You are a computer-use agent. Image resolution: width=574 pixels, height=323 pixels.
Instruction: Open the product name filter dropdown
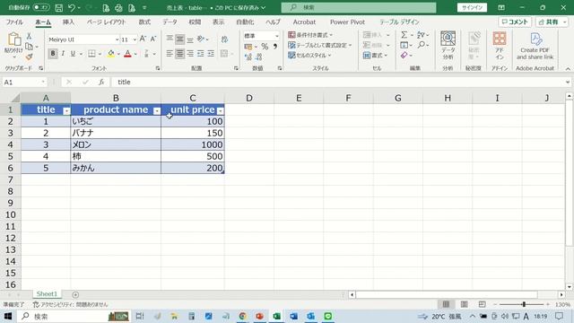tap(157, 111)
